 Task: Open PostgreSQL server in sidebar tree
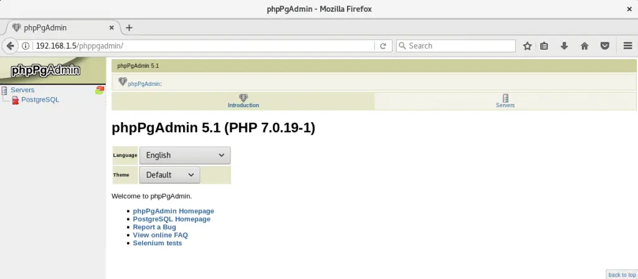tap(40, 100)
